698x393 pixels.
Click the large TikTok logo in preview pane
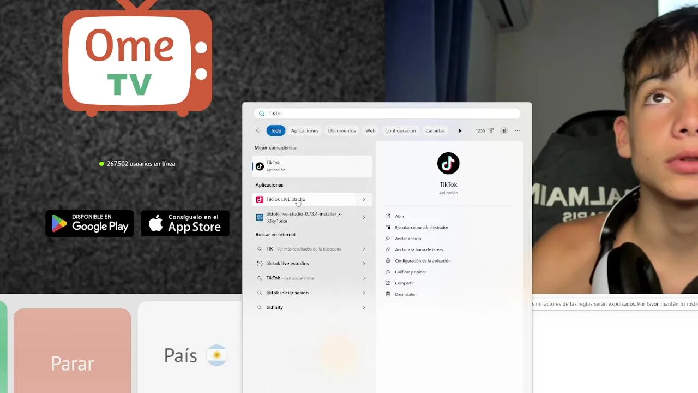pos(448,163)
